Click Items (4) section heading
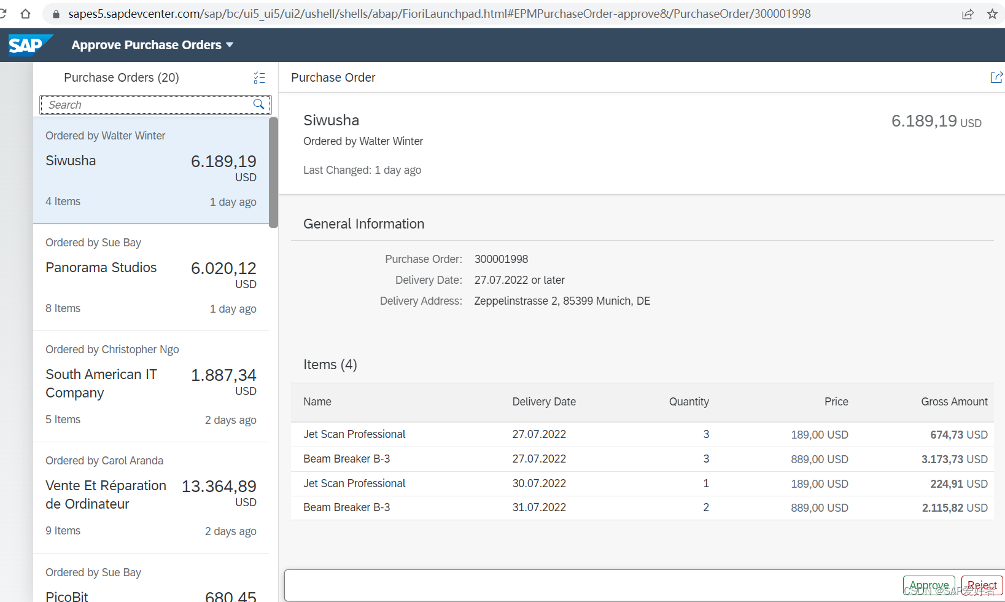The height and width of the screenshot is (602, 1005). (x=330, y=365)
